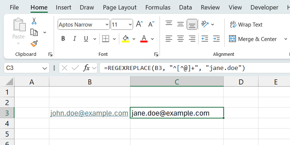Apply the yellow fill color swatch
The height and width of the screenshot is (145, 290).
tap(125, 39)
